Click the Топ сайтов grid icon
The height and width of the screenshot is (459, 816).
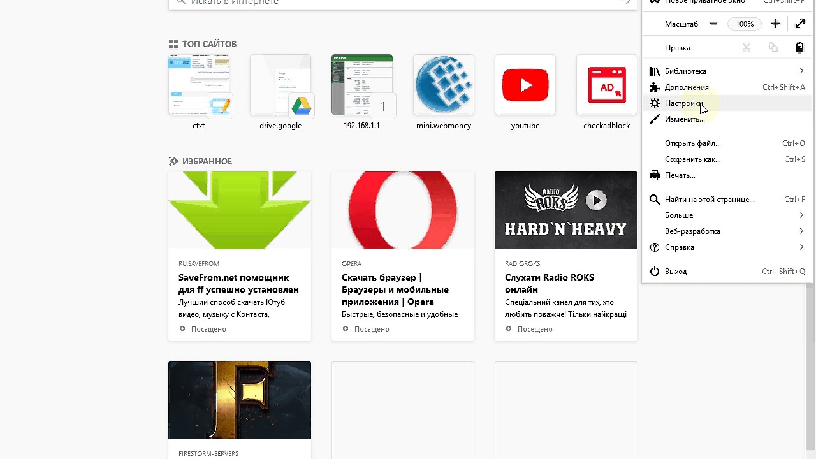point(173,44)
